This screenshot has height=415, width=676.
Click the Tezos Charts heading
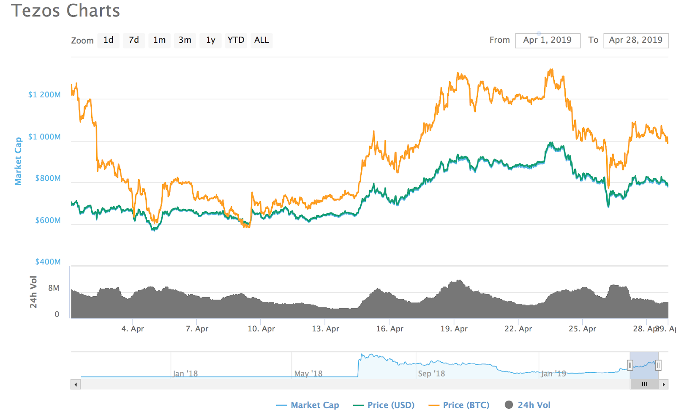[65, 11]
